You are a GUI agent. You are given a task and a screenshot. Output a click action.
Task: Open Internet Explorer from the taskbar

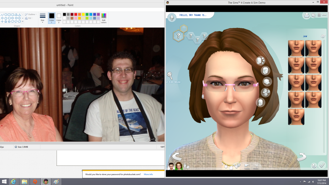point(13,181)
